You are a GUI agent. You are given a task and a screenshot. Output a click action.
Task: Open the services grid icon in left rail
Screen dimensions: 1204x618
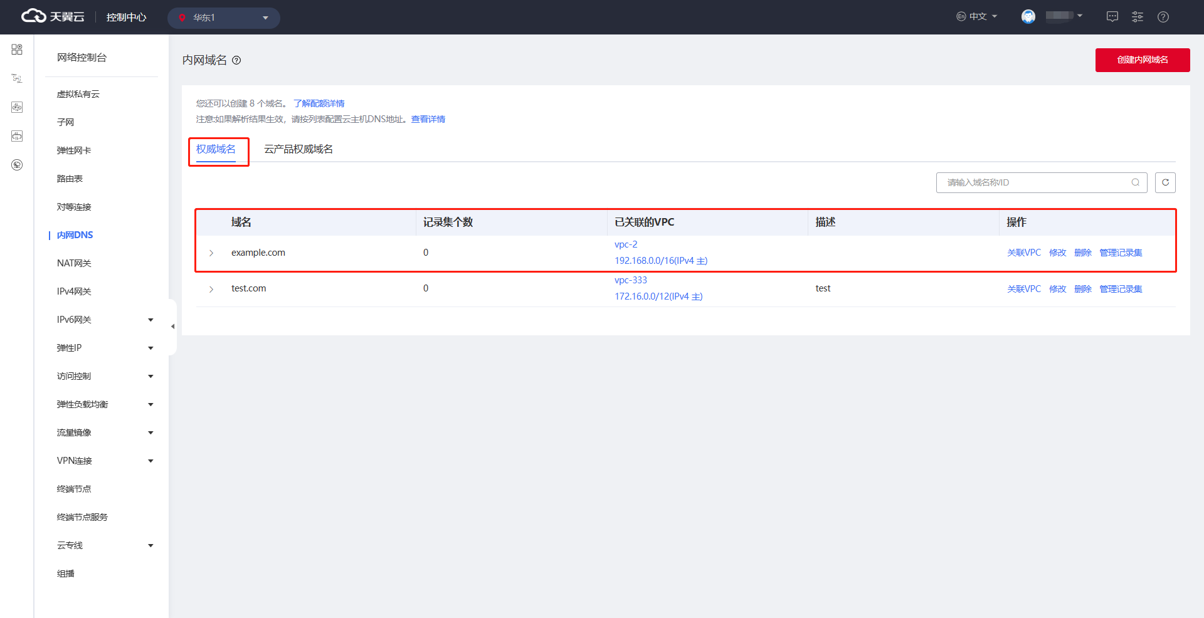pos(17,50)
